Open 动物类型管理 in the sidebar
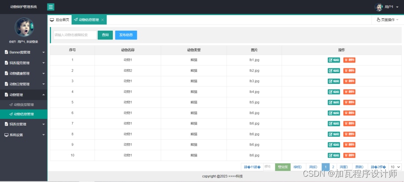Image resolution: width=404 pixels, height=182 pixels. [24, 105]
